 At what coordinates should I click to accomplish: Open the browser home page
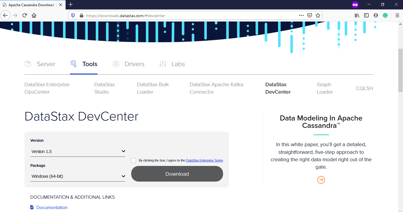click(x=34, y=15)
